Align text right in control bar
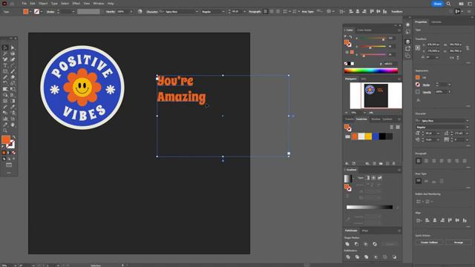This screenshot has height=267, width=475. pyautogui.click(x=278, y=12)
